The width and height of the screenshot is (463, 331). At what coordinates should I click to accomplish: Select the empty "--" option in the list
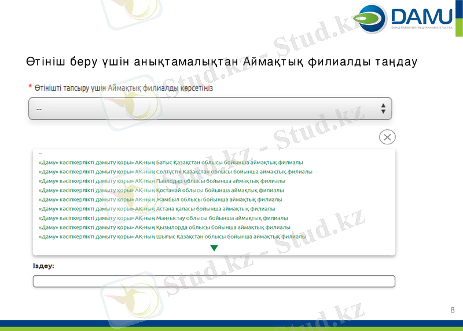click(41, 153)
